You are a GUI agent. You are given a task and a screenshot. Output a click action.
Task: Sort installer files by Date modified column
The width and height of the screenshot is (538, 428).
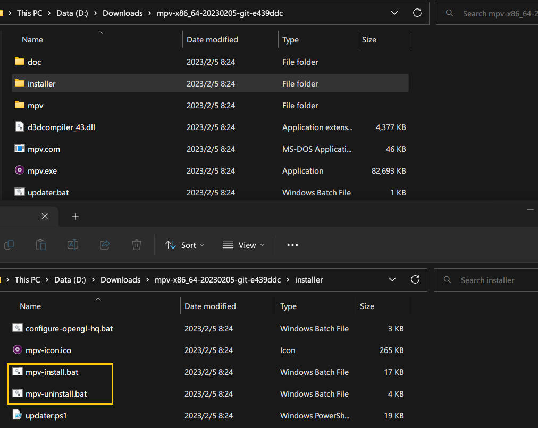[x=210, y=306]
